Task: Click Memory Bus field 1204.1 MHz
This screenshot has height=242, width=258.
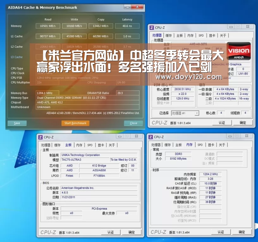Action: [47, 93]
